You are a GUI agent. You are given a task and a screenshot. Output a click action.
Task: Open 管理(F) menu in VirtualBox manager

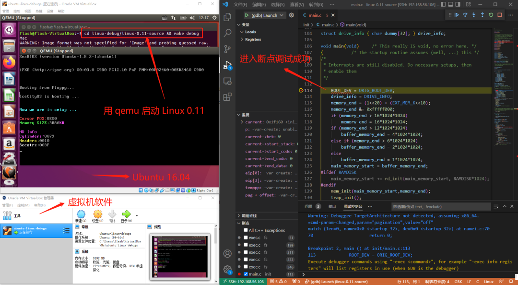tap(7, 205)
